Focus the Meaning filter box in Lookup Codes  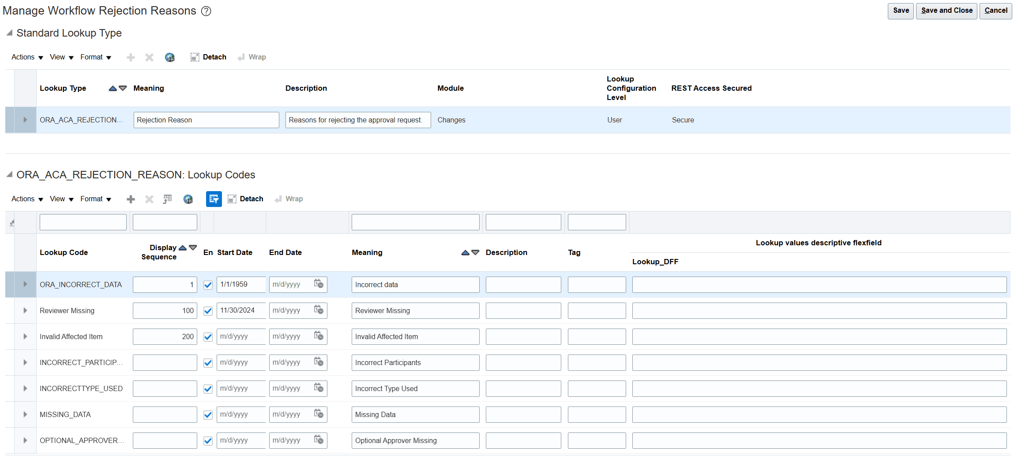415,222
